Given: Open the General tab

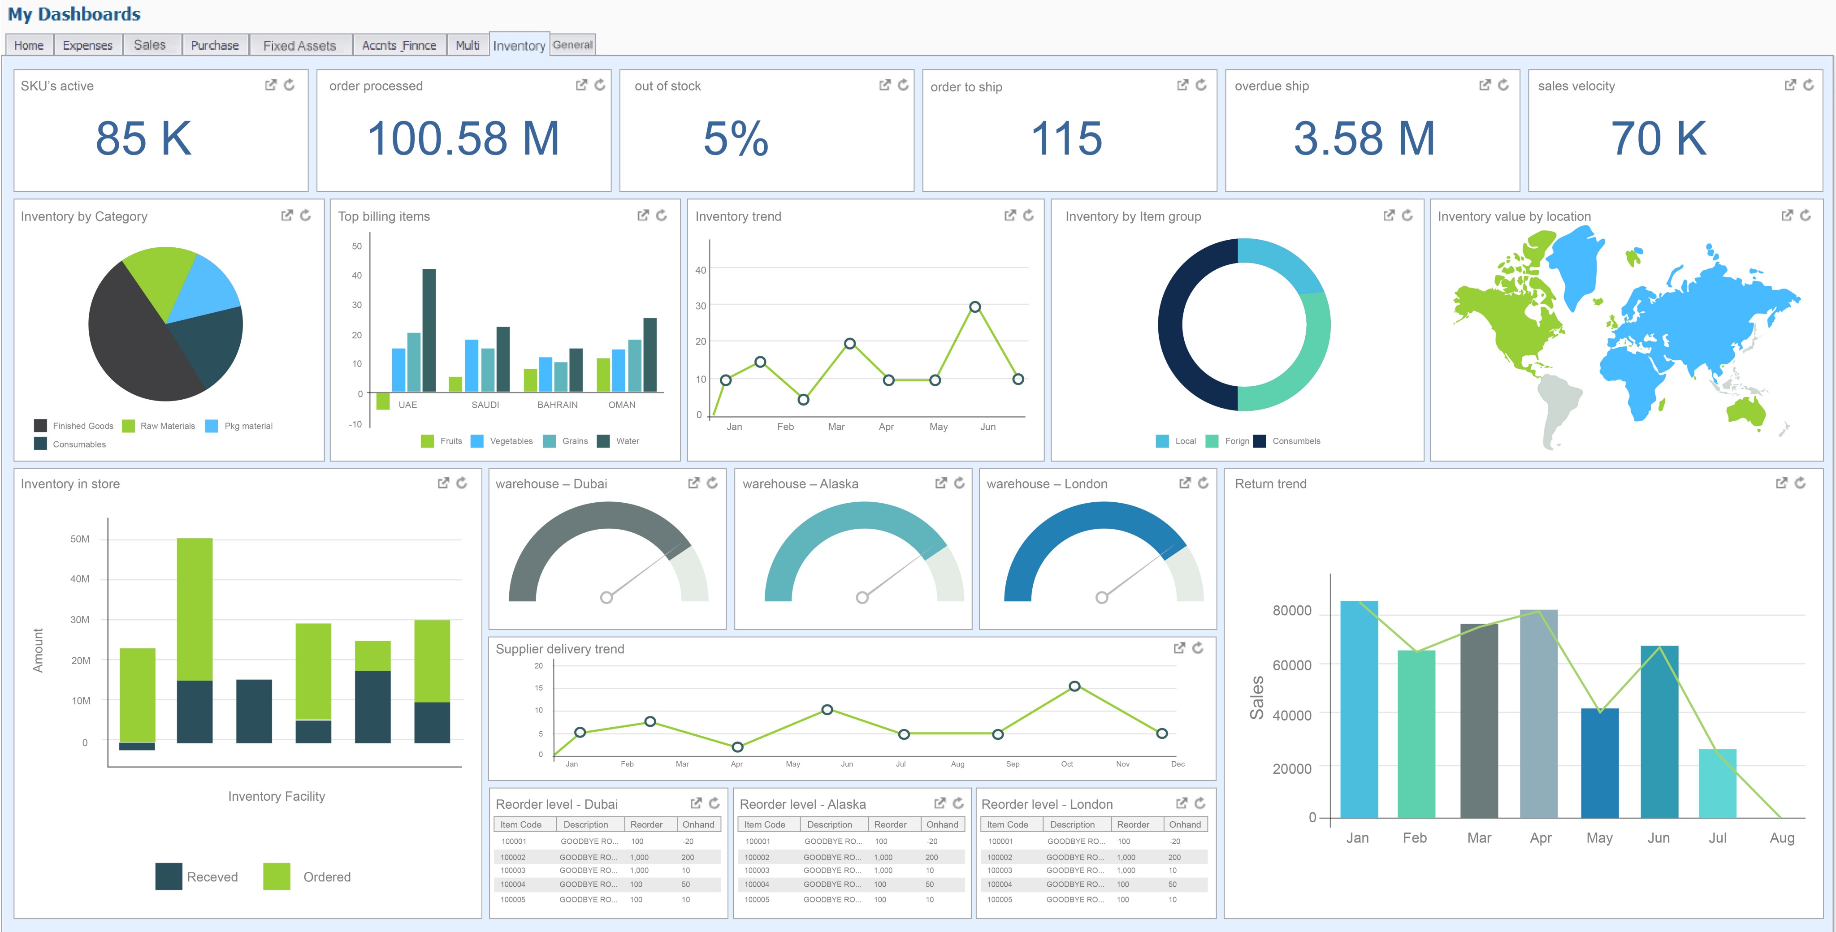Looking at the screenshot, I should coord(572,44).
